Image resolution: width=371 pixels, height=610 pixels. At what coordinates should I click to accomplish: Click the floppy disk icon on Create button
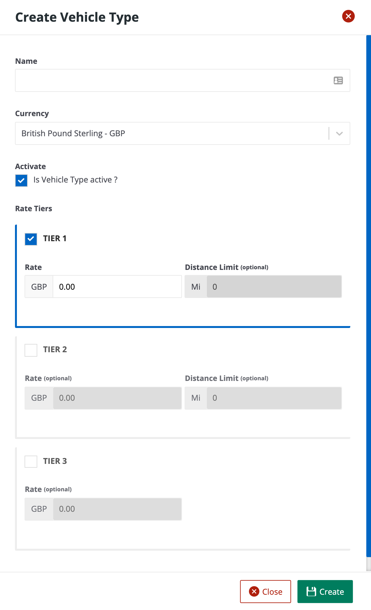311,591
